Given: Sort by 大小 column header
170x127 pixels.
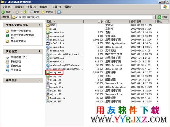Looking at the screenshot, I should [x=94, y=22].
